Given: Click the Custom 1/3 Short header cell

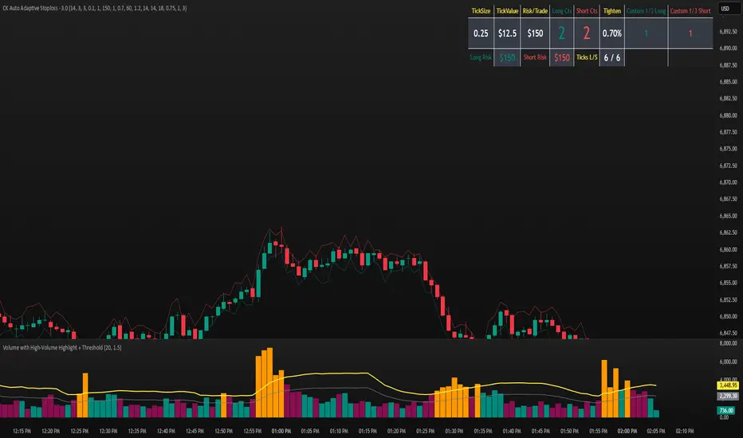Looking at the screenshot, I should point(690,11).
